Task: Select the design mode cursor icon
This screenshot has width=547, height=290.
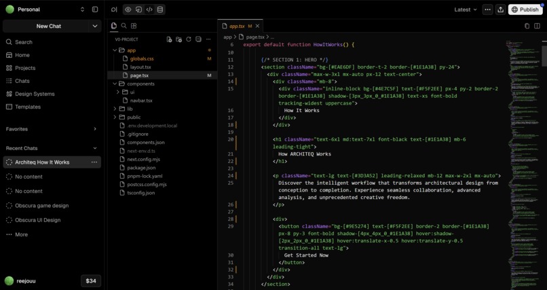Action: 138,10
